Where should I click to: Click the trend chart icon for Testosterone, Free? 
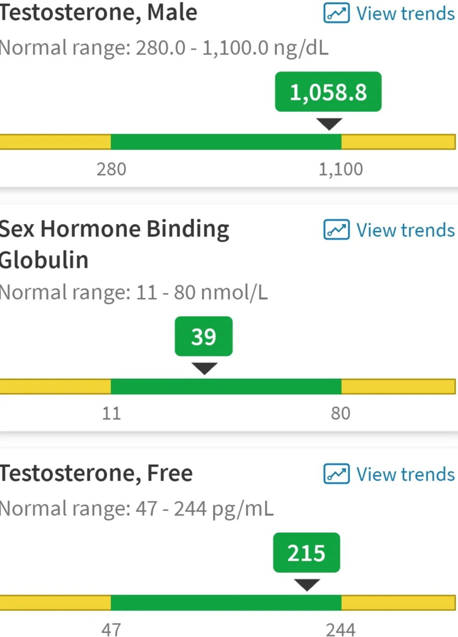click(x=336, y=474)
